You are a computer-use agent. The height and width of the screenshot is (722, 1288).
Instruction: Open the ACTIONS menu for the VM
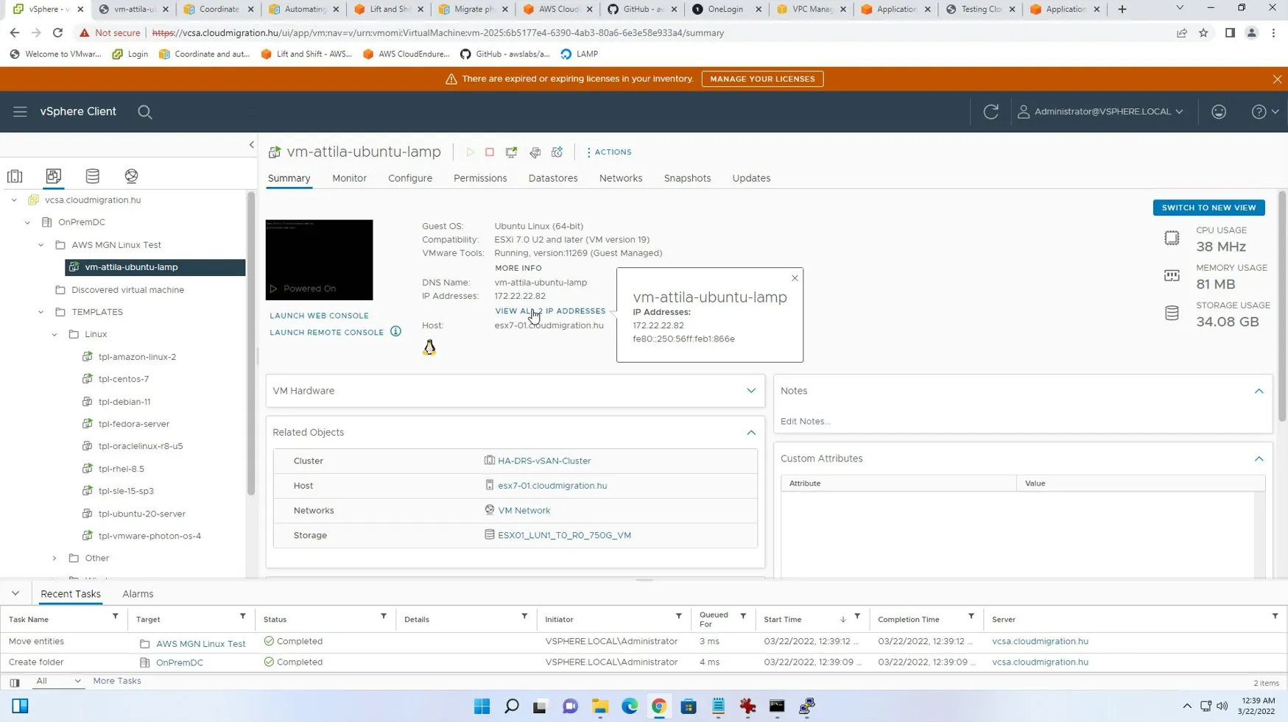point(609,152)
